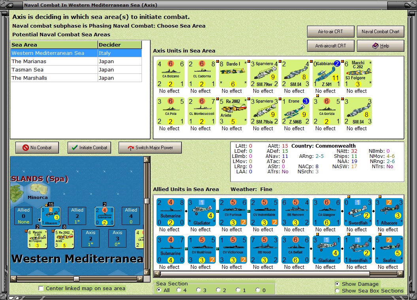Select the Show Damage option
Viewport: 417px width, 300px height.
(x=337, y=284)
